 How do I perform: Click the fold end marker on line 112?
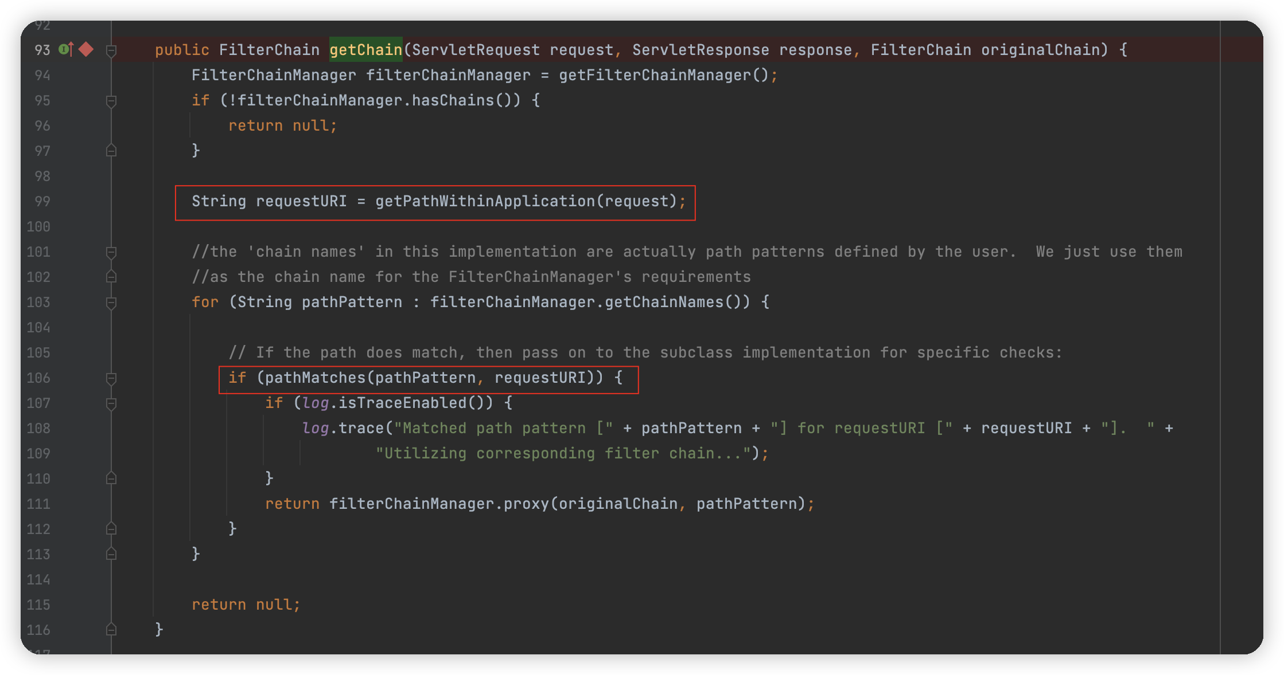(111, 529)
